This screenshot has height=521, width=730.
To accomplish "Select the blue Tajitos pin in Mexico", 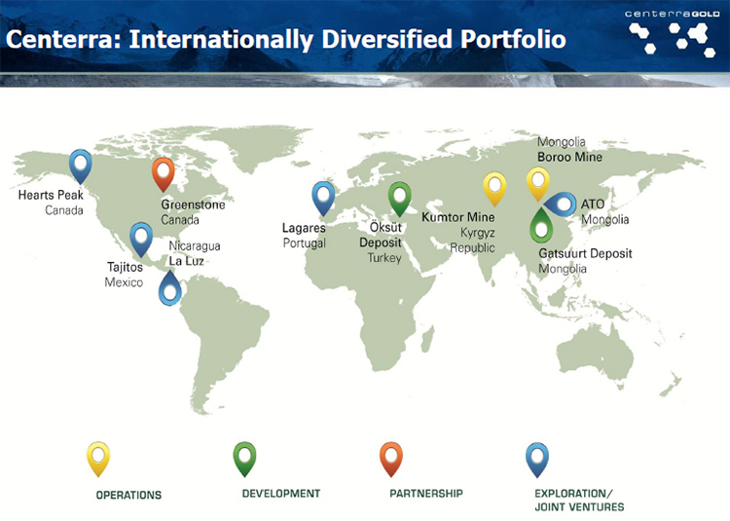I will [141, 240].
